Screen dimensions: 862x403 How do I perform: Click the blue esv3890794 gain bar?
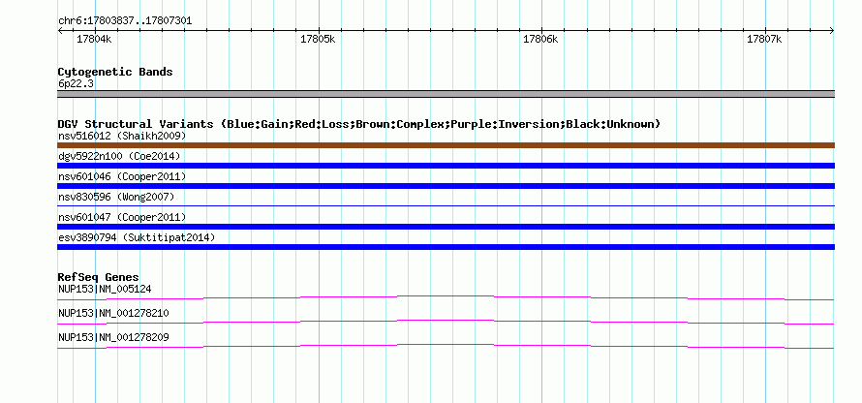[446, 247]
